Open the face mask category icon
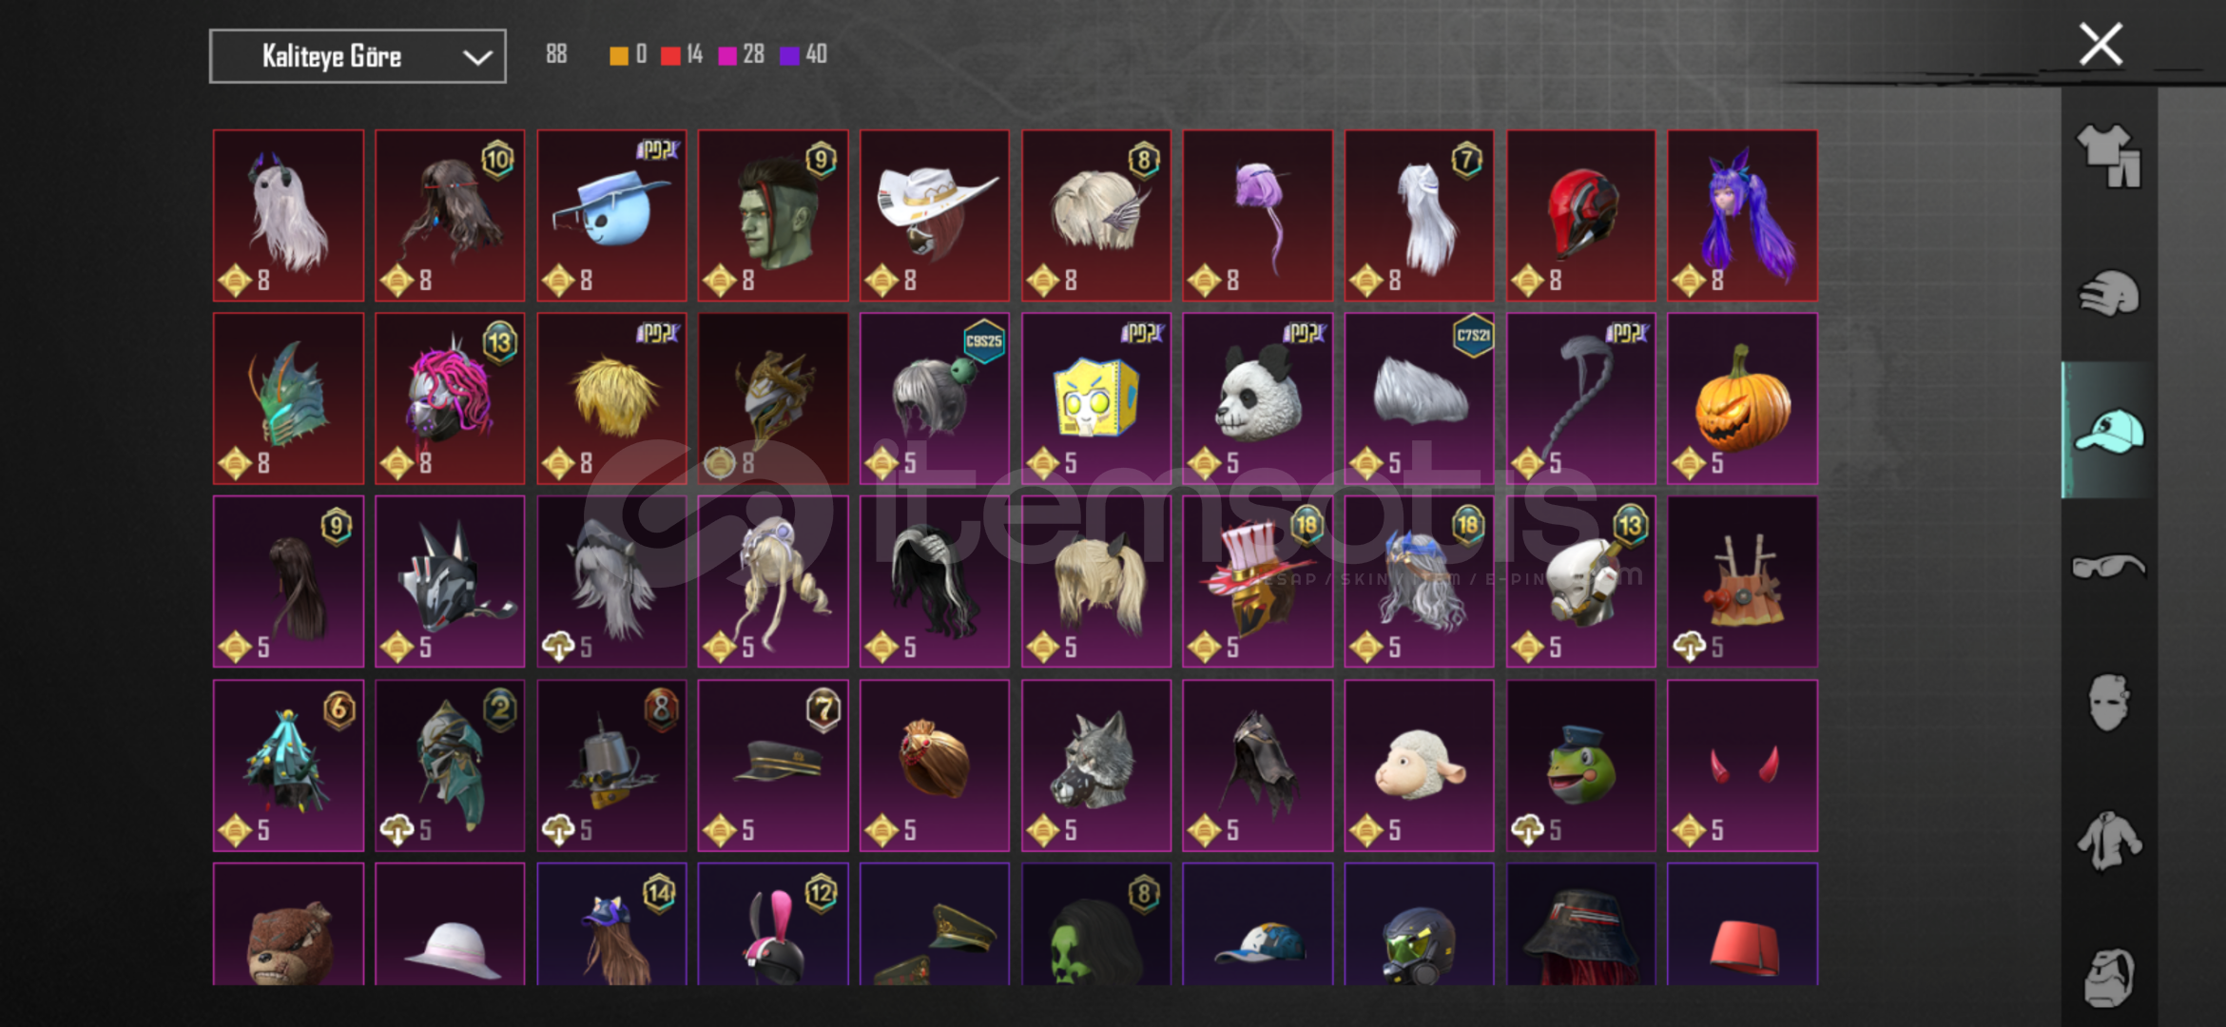2226x1027 pixels. 2108,703
